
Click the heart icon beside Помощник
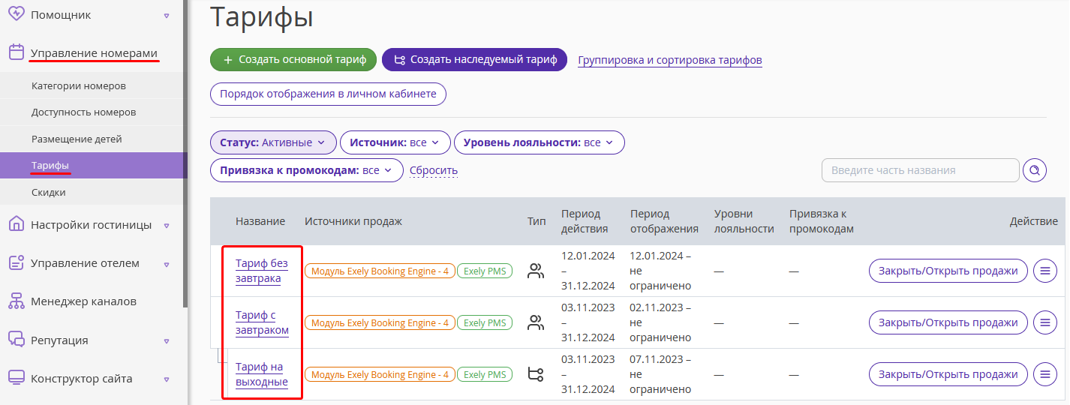[17, 14]
